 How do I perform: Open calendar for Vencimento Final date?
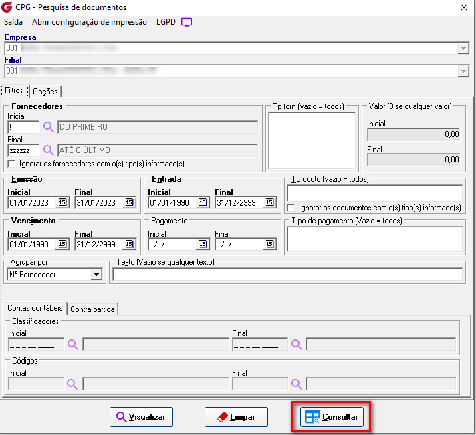point(130,244)
